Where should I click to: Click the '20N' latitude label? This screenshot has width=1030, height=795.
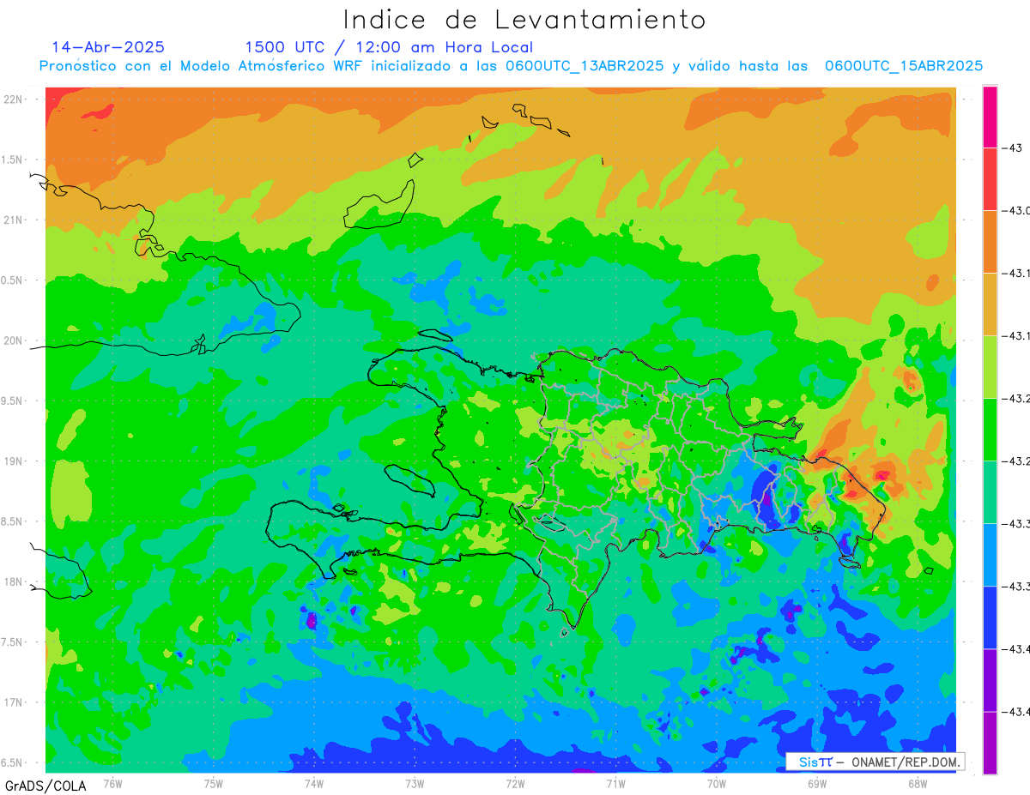(14, 340)
